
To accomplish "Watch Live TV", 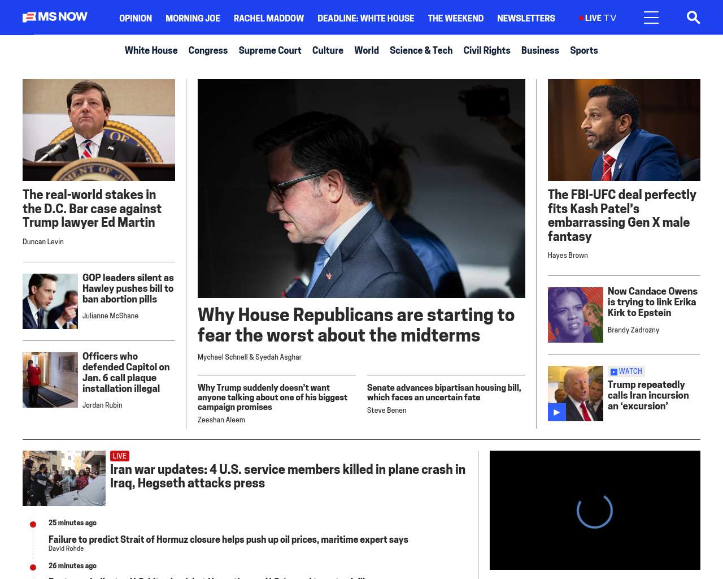I will tap(598, 18).
